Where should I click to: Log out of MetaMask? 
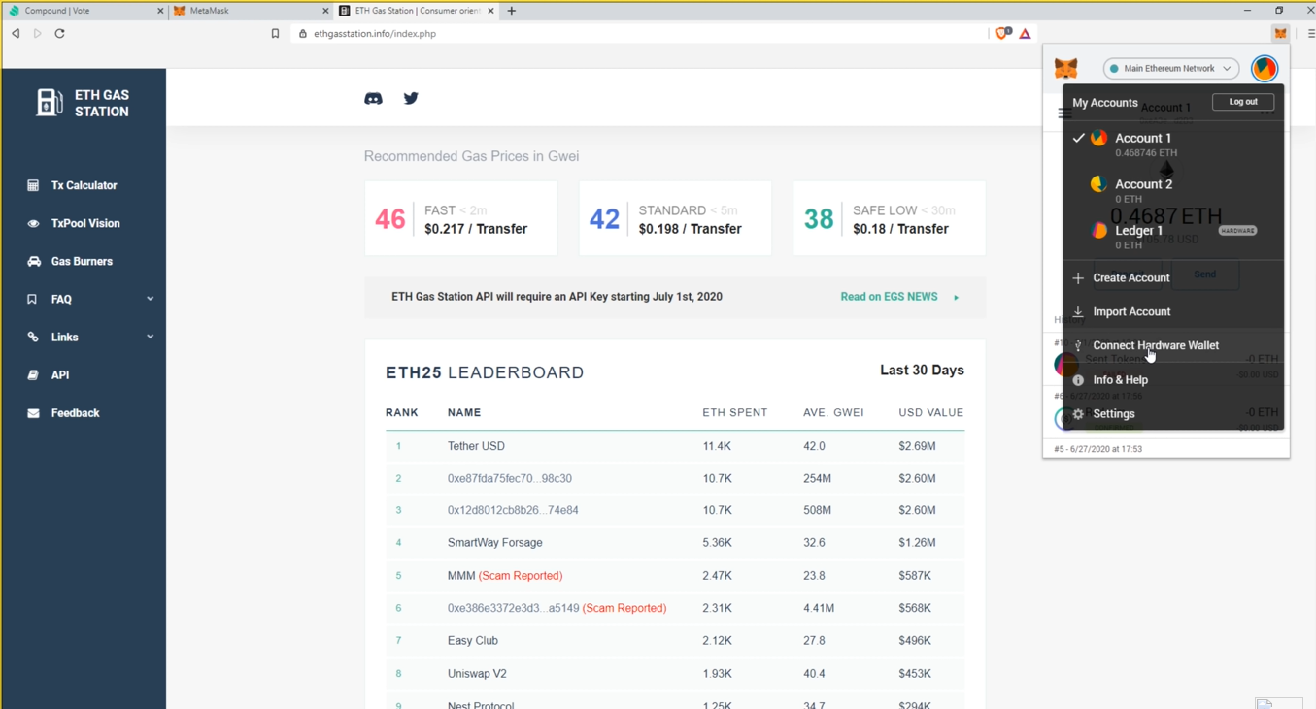pos(1243,102)
